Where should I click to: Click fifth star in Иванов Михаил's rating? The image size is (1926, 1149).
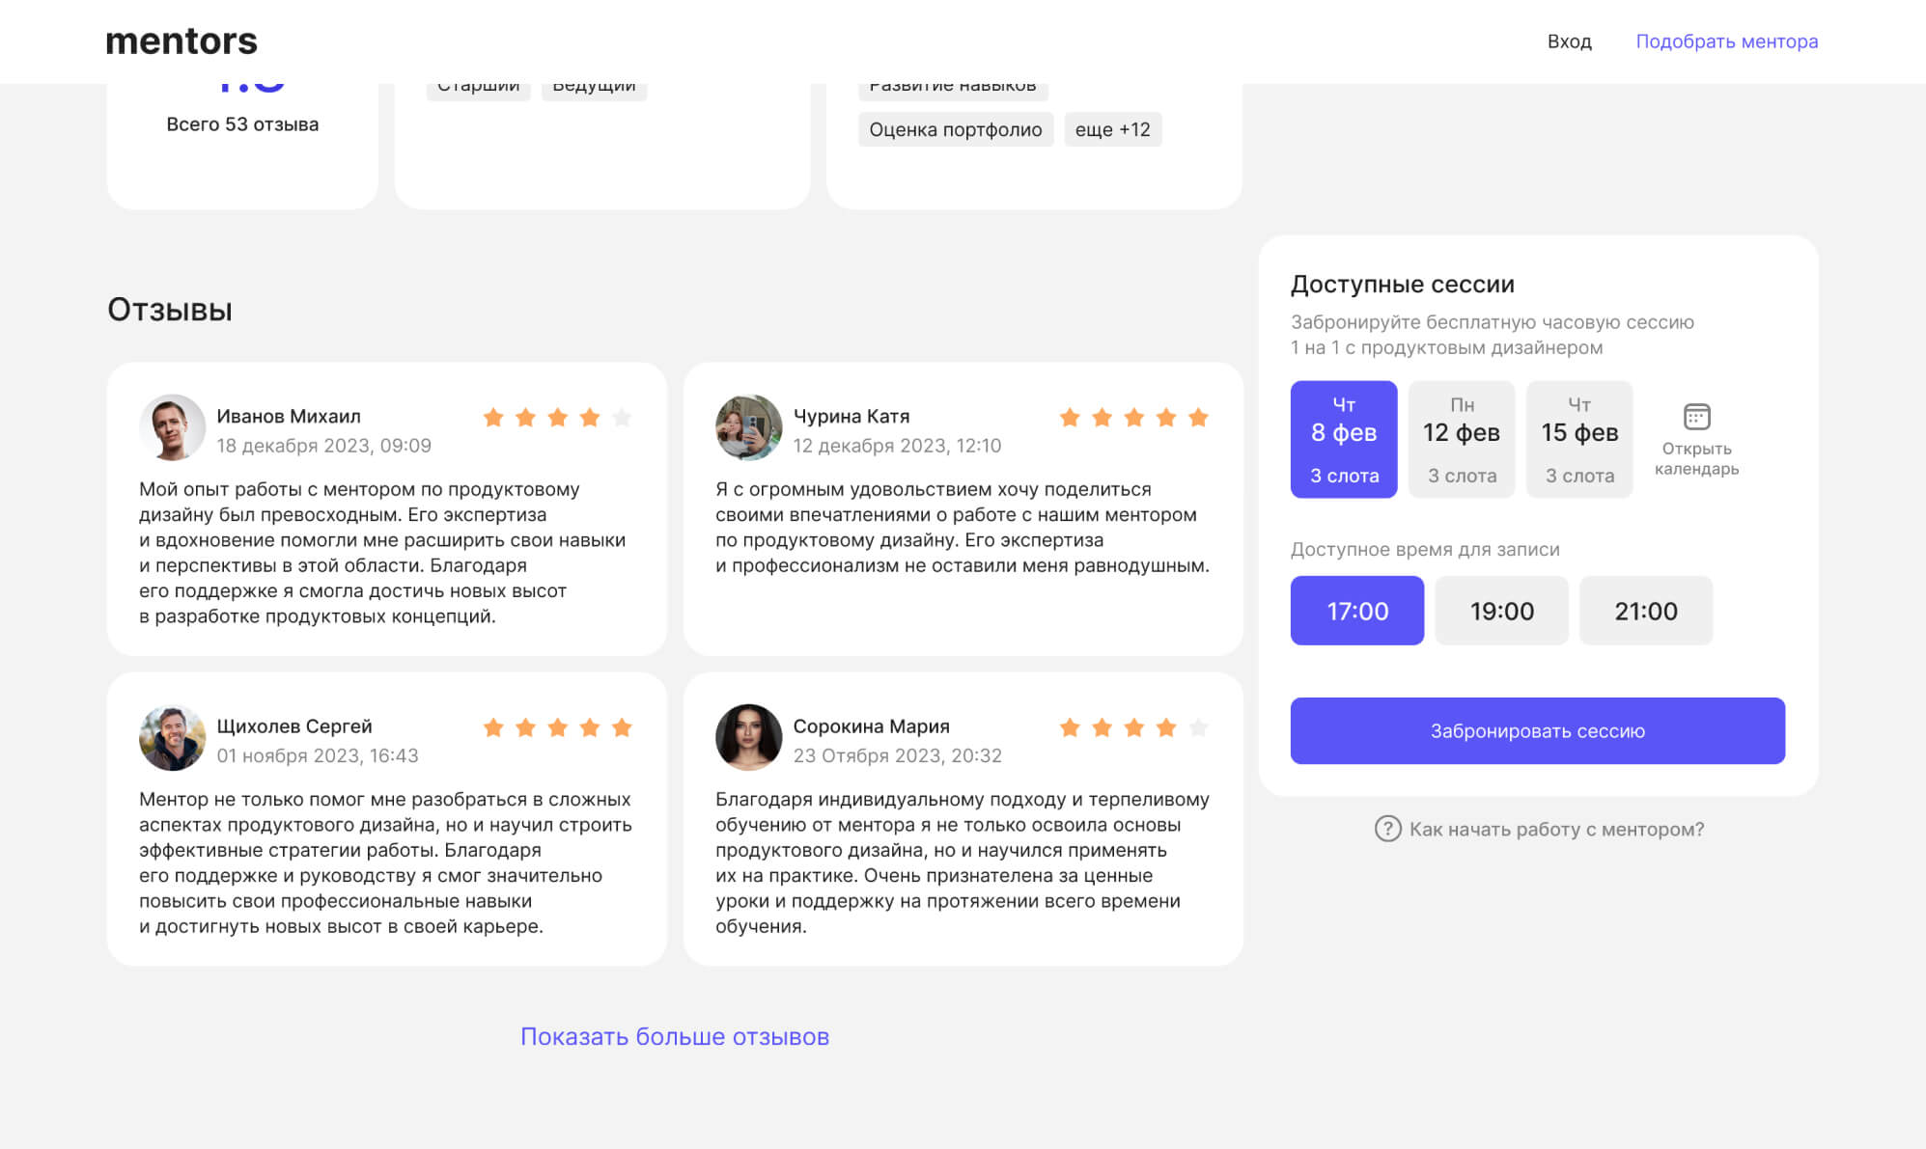622,418
